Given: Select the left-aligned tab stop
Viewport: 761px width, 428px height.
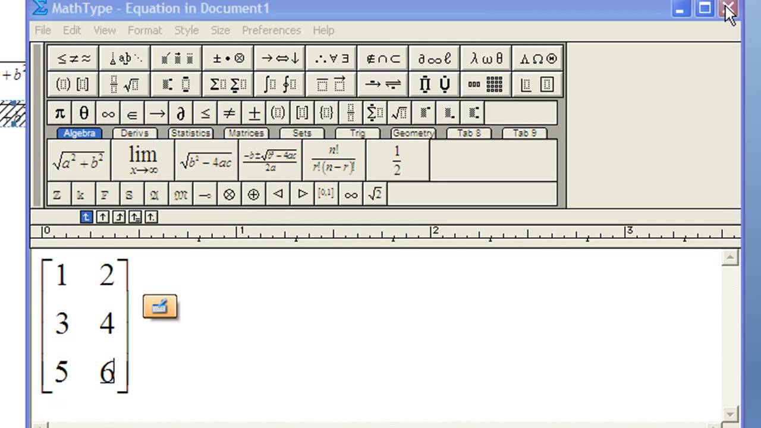Looking at the screenshot, I should 86,217.
